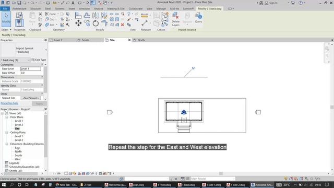334x188 pixels.
Task: Click Join Geometry tool
Action: point(51,25)
